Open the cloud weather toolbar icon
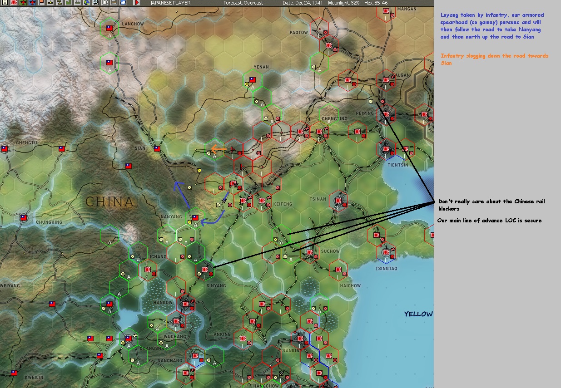561x388 pixels. pos(123,2)
